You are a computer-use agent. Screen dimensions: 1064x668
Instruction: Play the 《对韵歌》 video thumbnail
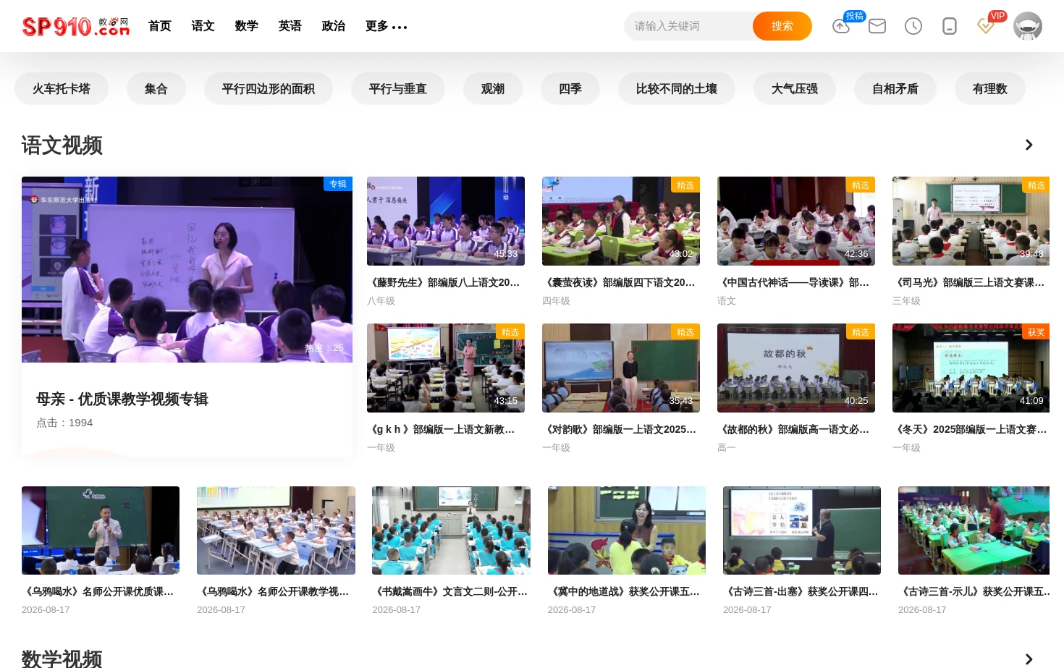[x=621, y=368]
